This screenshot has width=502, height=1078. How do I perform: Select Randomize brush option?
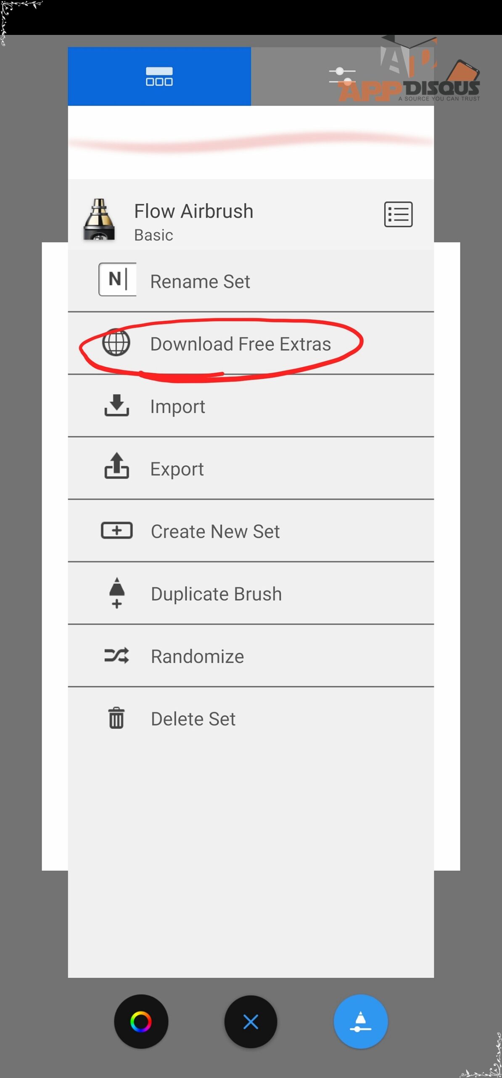point(251,656)
